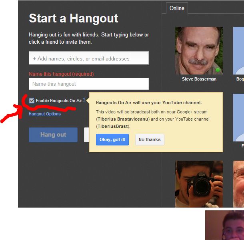Click the Steve Bosserman name label

tap(199, 79)
